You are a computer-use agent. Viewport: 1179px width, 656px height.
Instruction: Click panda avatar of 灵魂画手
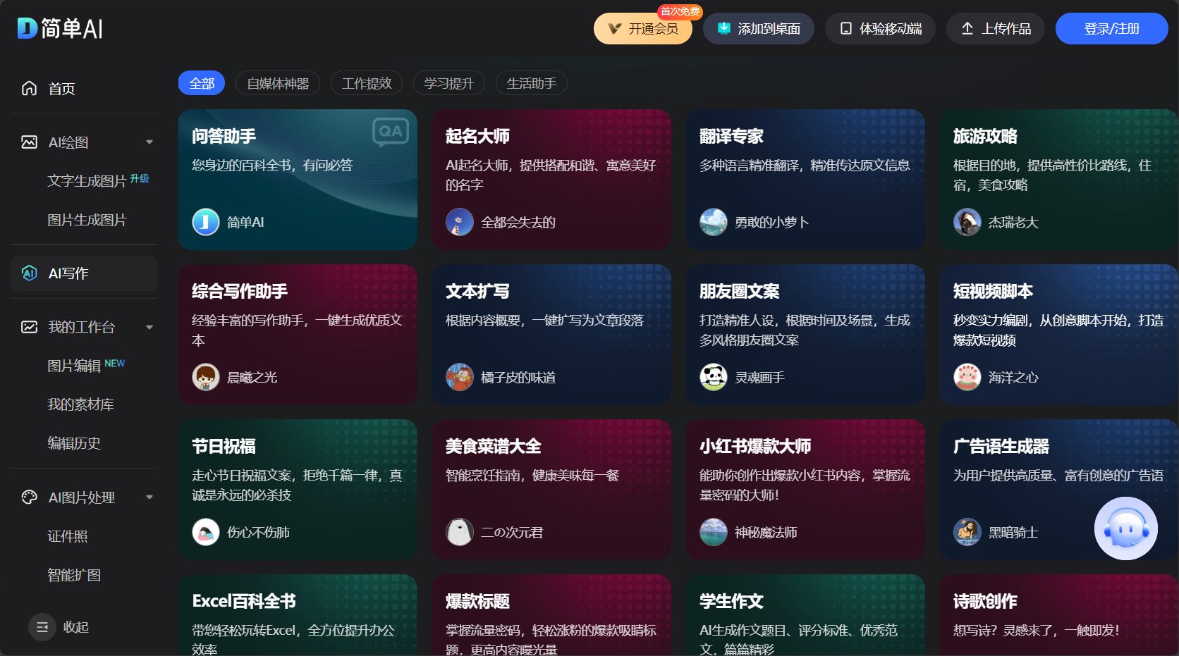click(714, 377)
